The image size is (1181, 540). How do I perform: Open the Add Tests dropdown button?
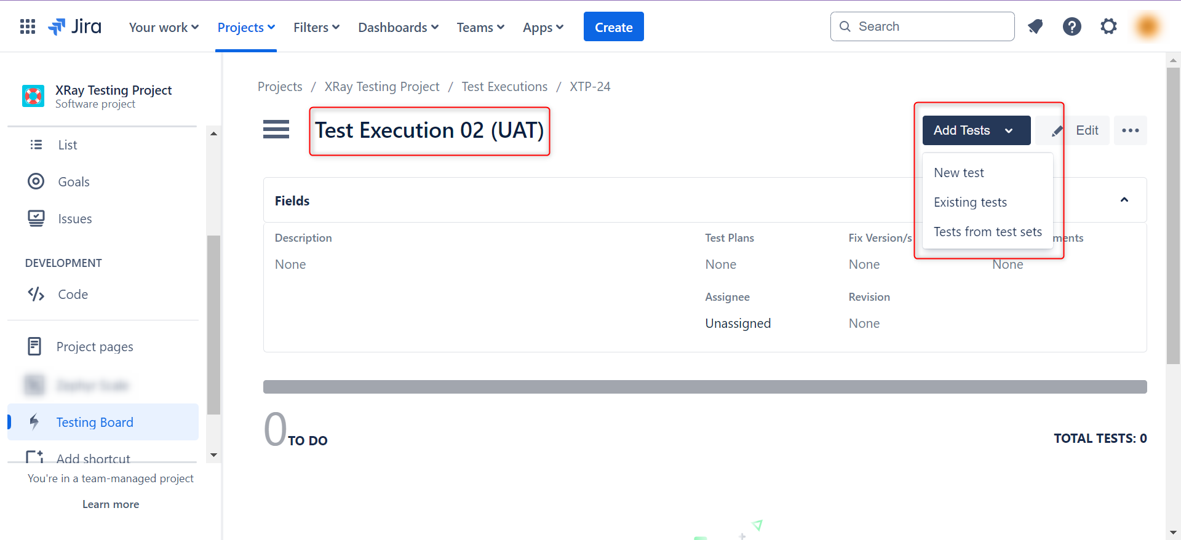976,130
